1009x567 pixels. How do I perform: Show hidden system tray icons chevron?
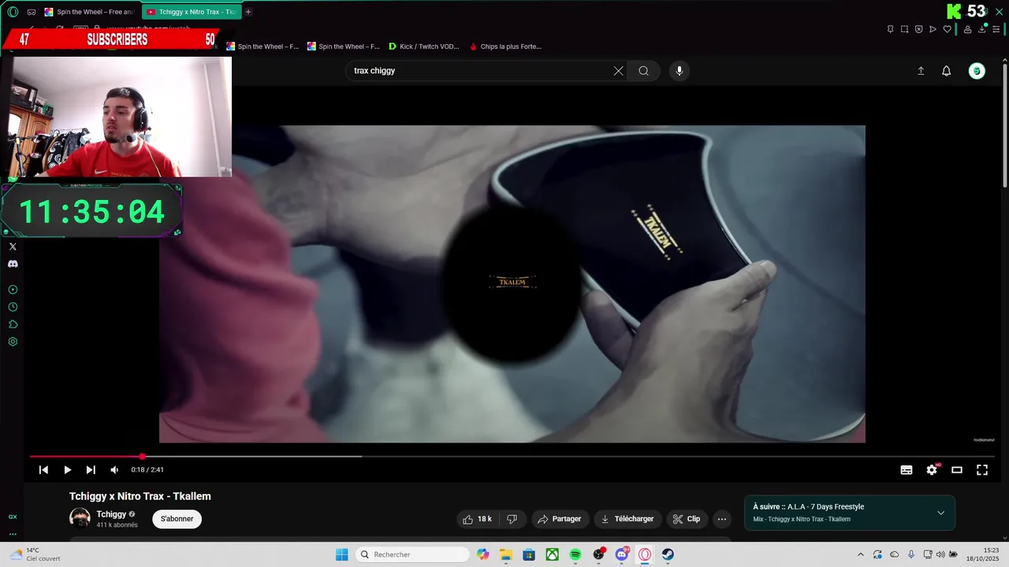coord(861,554)
